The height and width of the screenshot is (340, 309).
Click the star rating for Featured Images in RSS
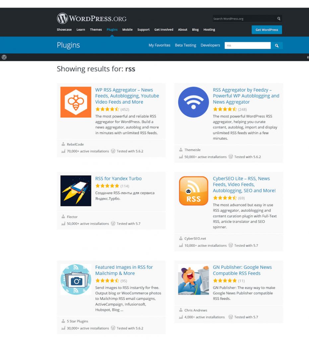tap(107, 281)
